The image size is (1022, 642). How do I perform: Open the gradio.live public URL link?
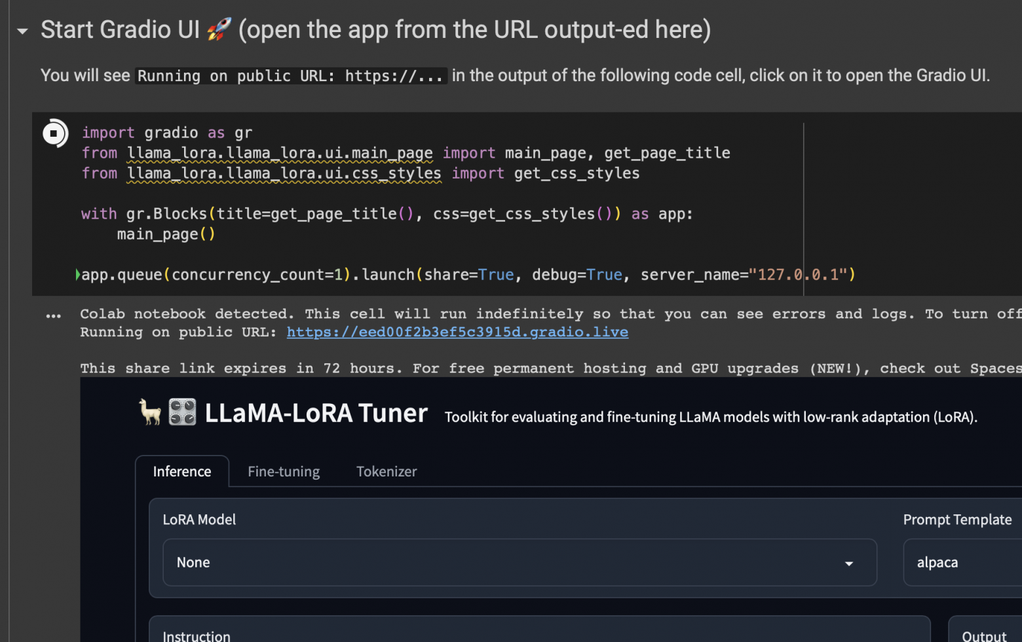click(x=457, y=332)
